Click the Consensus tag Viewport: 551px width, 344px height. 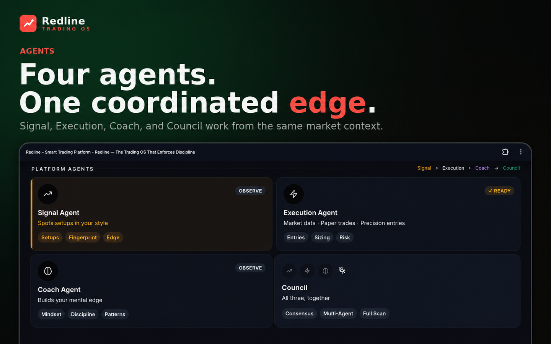pyautogui.click(x=299, y=313)
